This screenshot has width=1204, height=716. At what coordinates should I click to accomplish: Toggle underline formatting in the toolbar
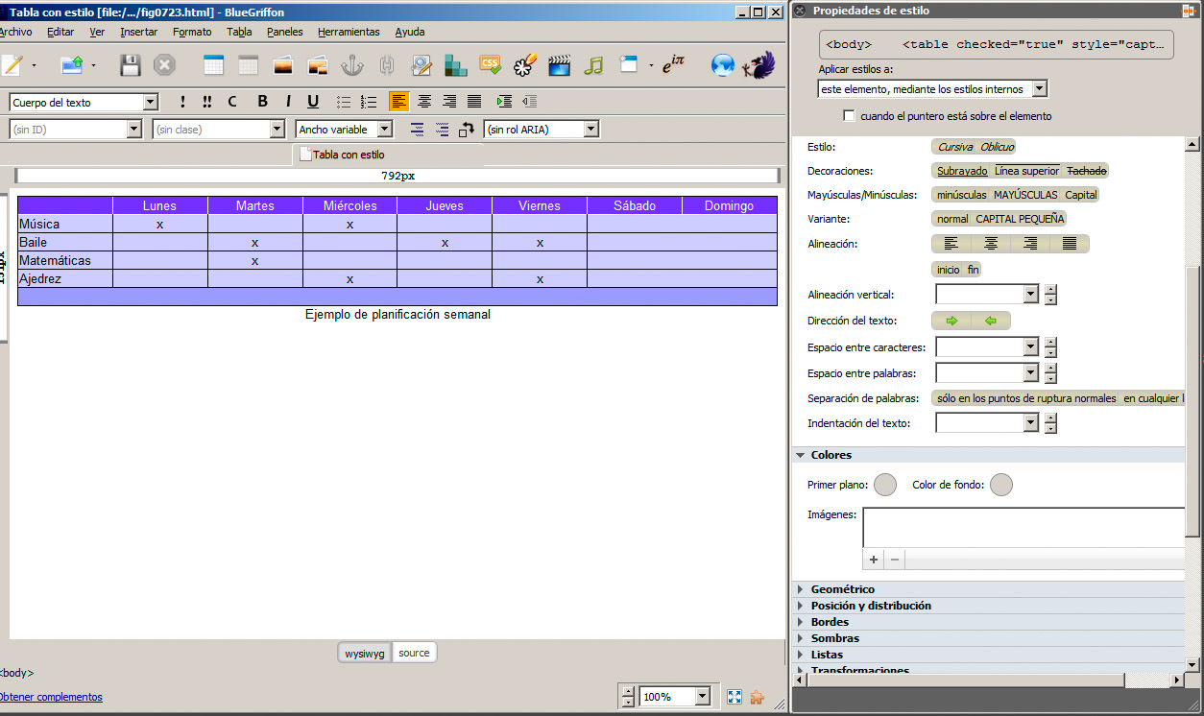pos(313,102)
